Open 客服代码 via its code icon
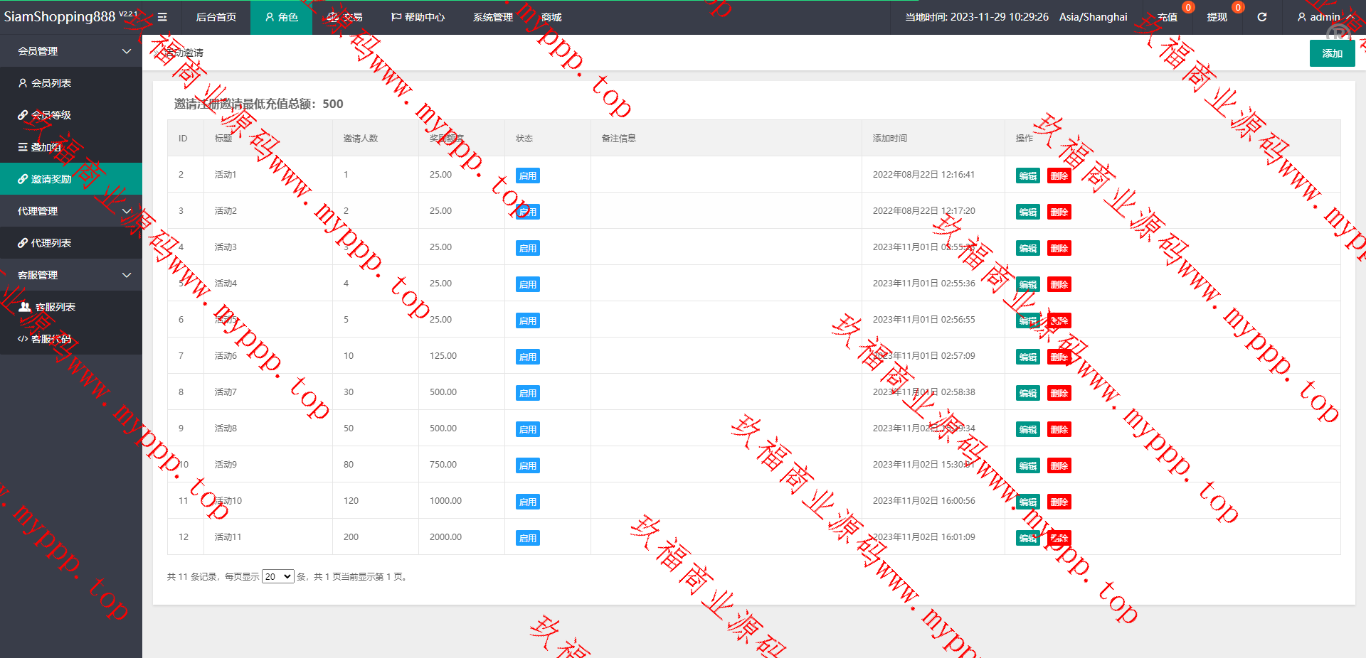Viewport: 1366px width, 658px height. [23, 339]
